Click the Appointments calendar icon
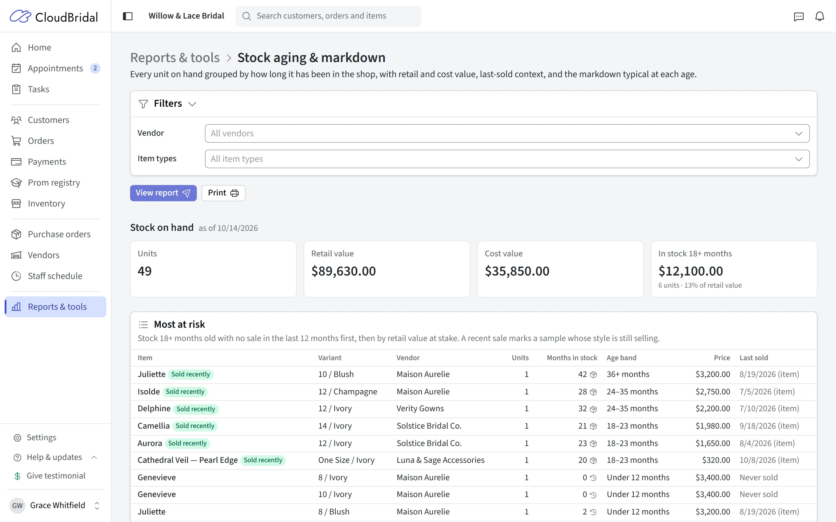The image size is (836, 522). click(16, 68)
